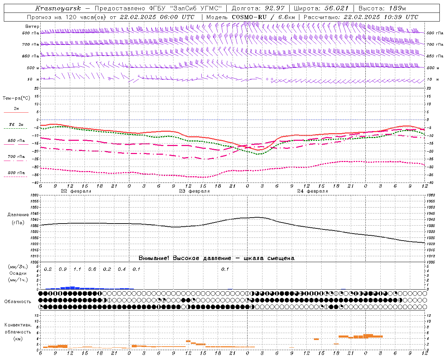Screen dimensions: 445x356
Task: Click the 'Td 2м' dew point legend entry
Action: coord(16,124)
